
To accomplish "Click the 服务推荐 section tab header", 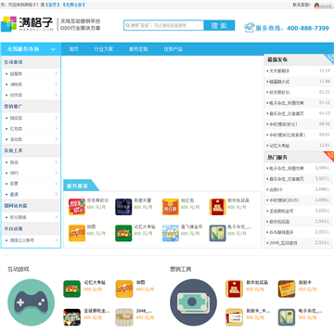I will click(81, 186).
